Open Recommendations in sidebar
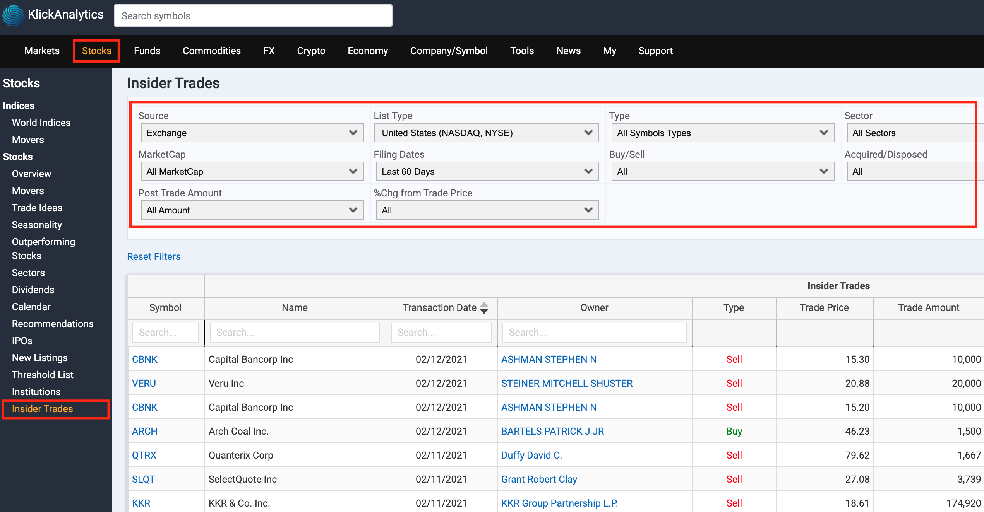The width and height of the screenshot is (984, 512). pos(53,324)
